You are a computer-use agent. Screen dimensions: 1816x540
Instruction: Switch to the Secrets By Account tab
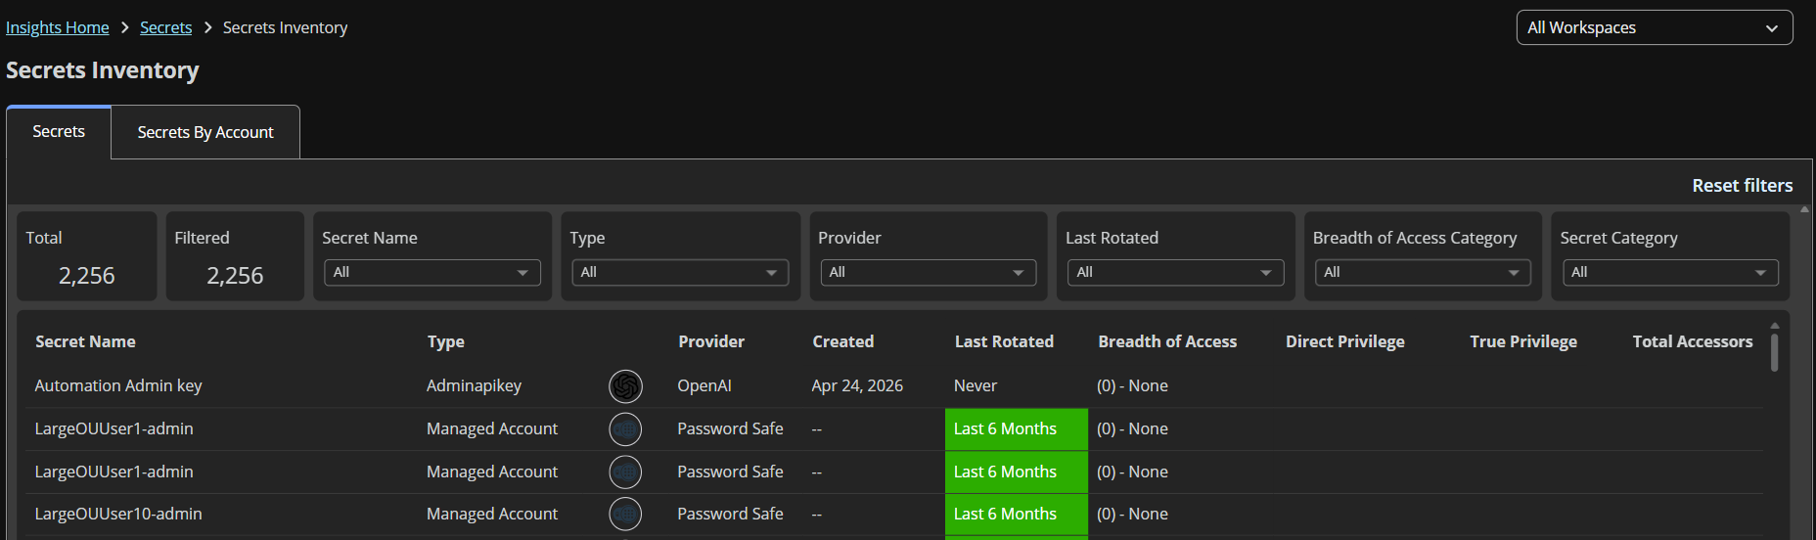pyautogui.click(x=205, y=132)
